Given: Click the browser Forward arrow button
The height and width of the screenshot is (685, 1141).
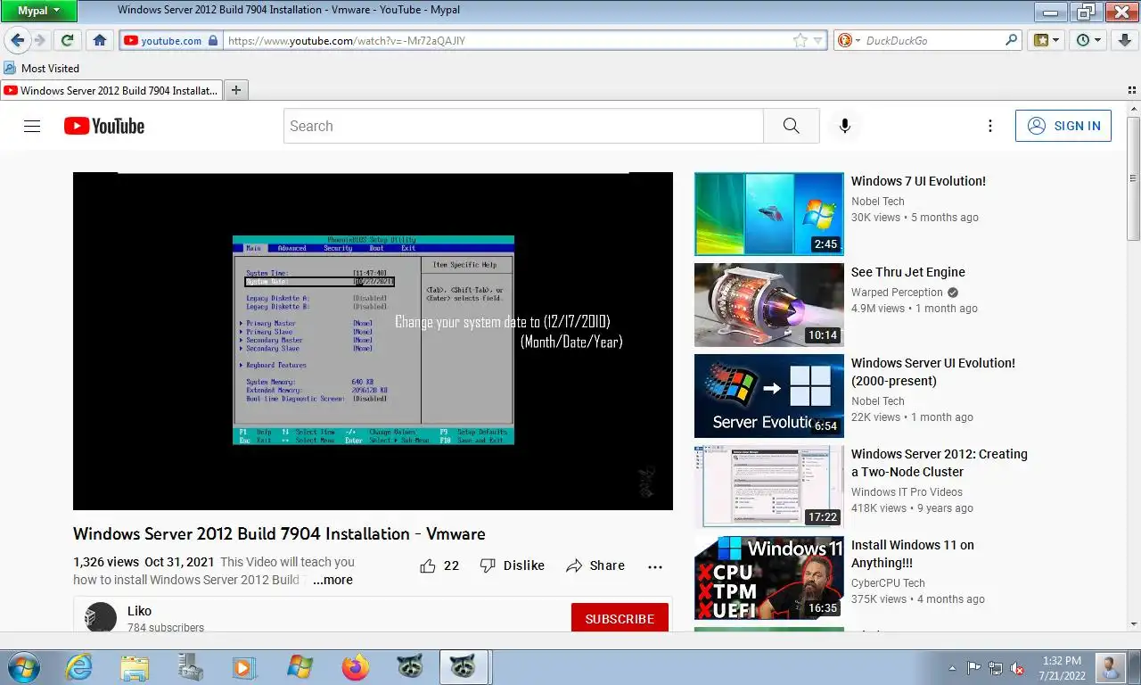Looking at the screenshot, I should point(39,40).
